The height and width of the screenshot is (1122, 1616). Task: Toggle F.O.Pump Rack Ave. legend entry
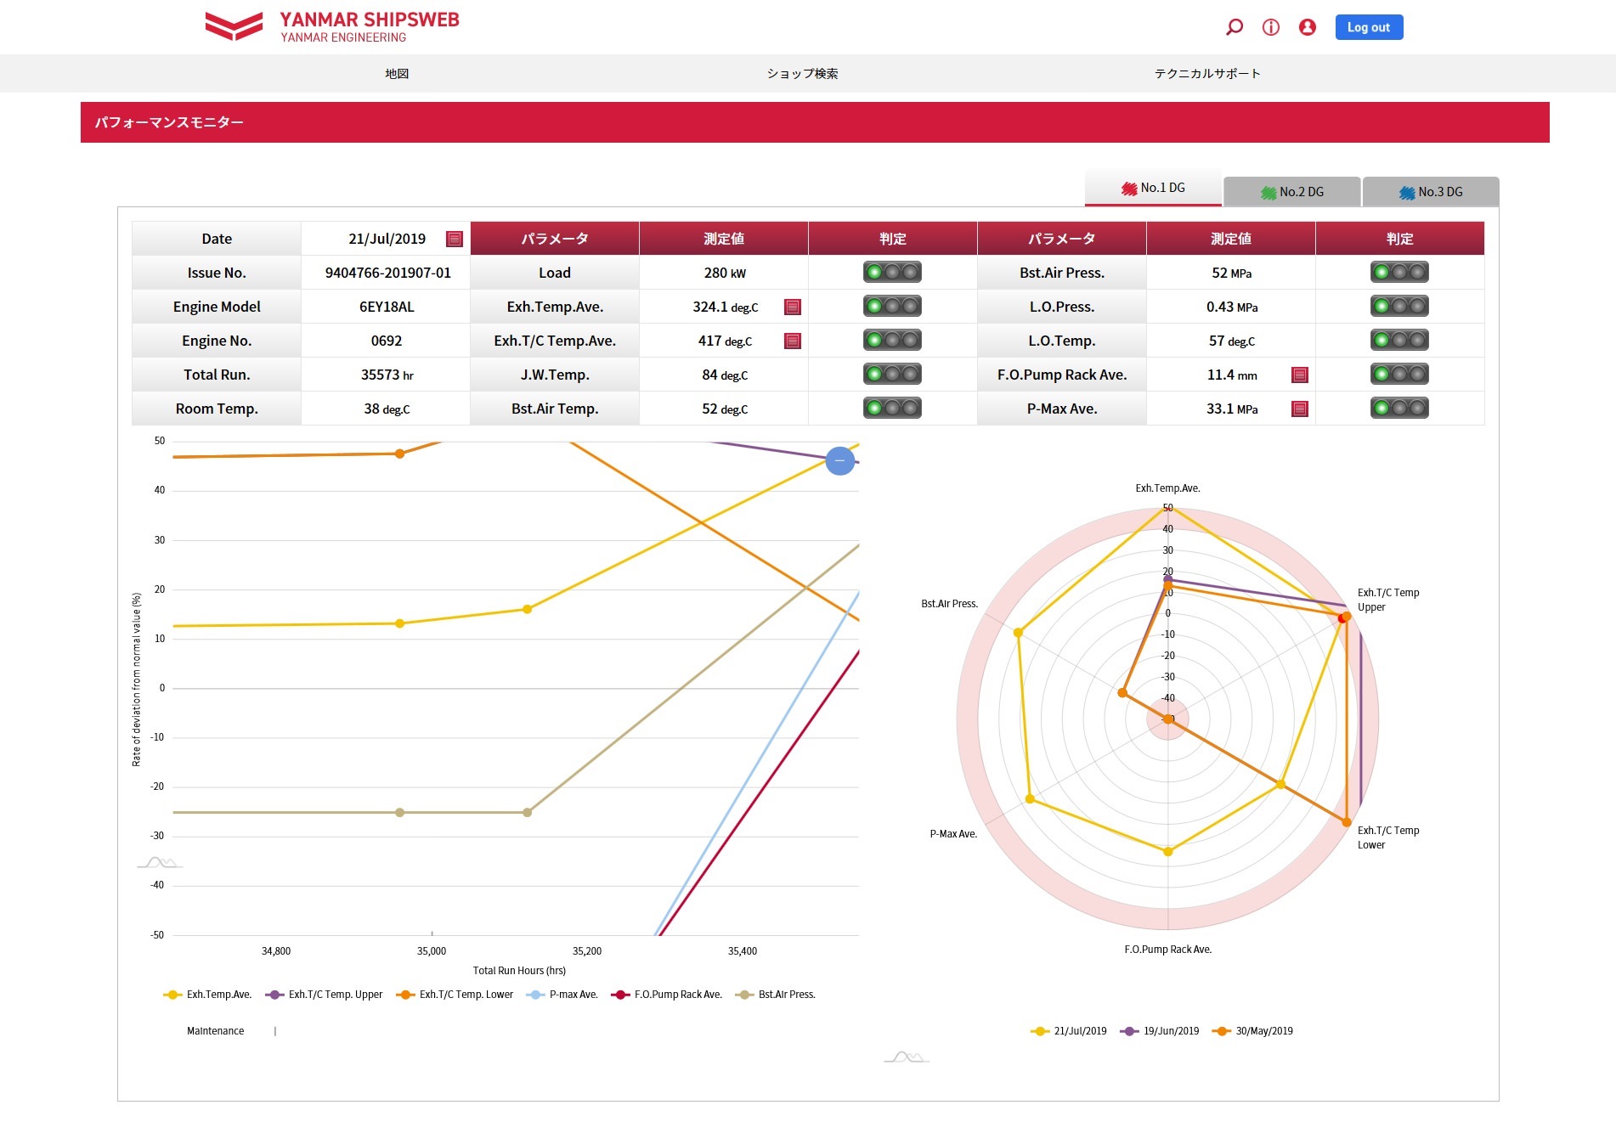click(667, 995)
